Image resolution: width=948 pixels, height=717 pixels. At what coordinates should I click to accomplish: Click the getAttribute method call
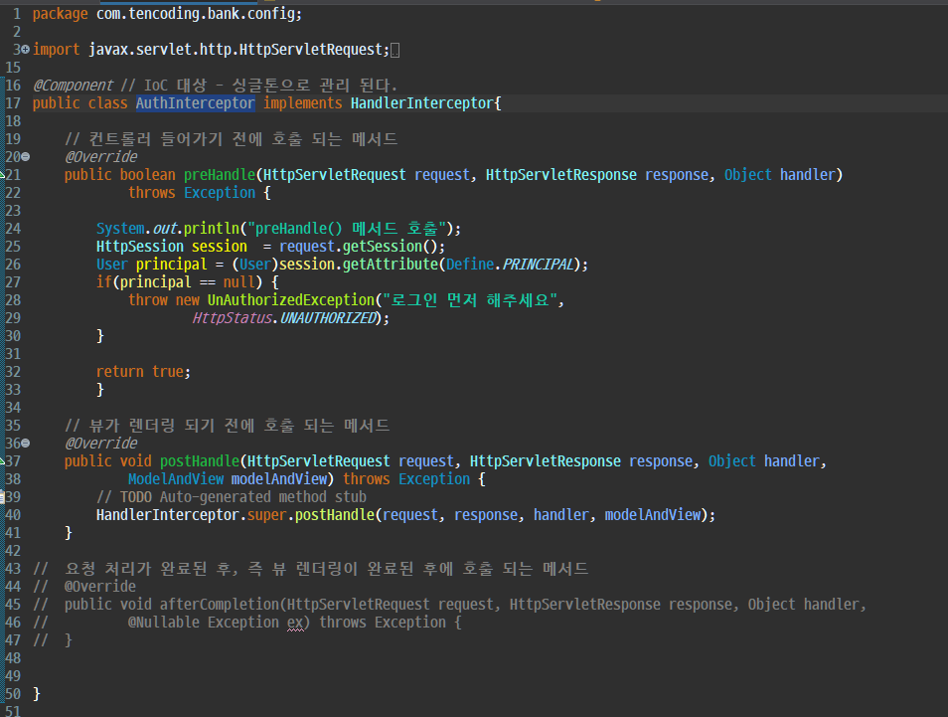390,265
